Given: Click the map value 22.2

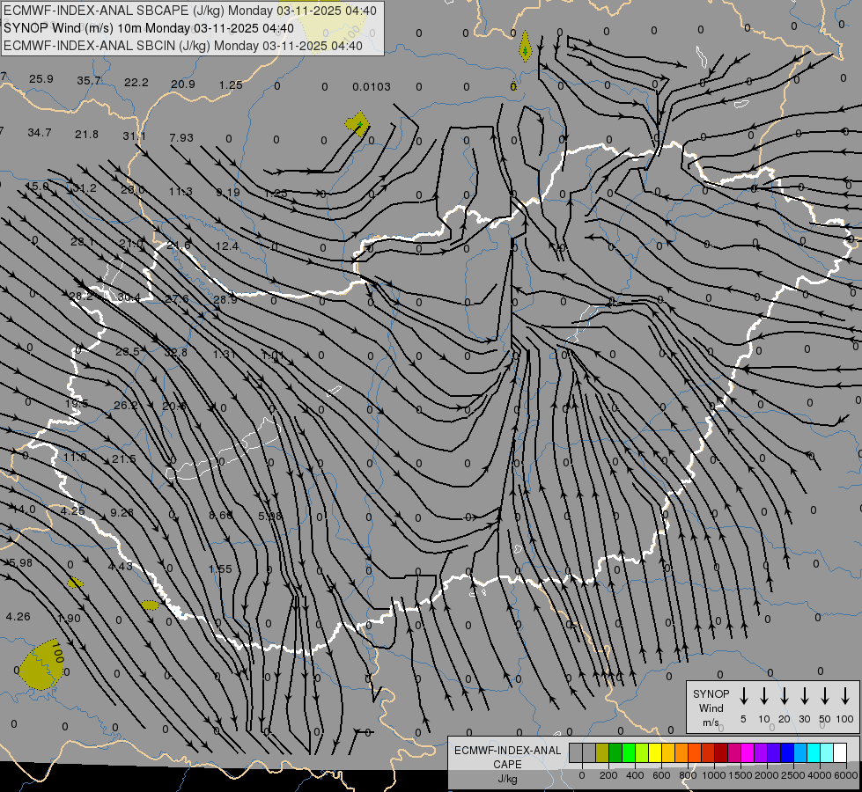Looking at the screenshot, I should (136, 83).
